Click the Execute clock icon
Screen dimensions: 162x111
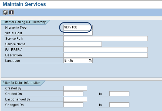tap(5, 12)
